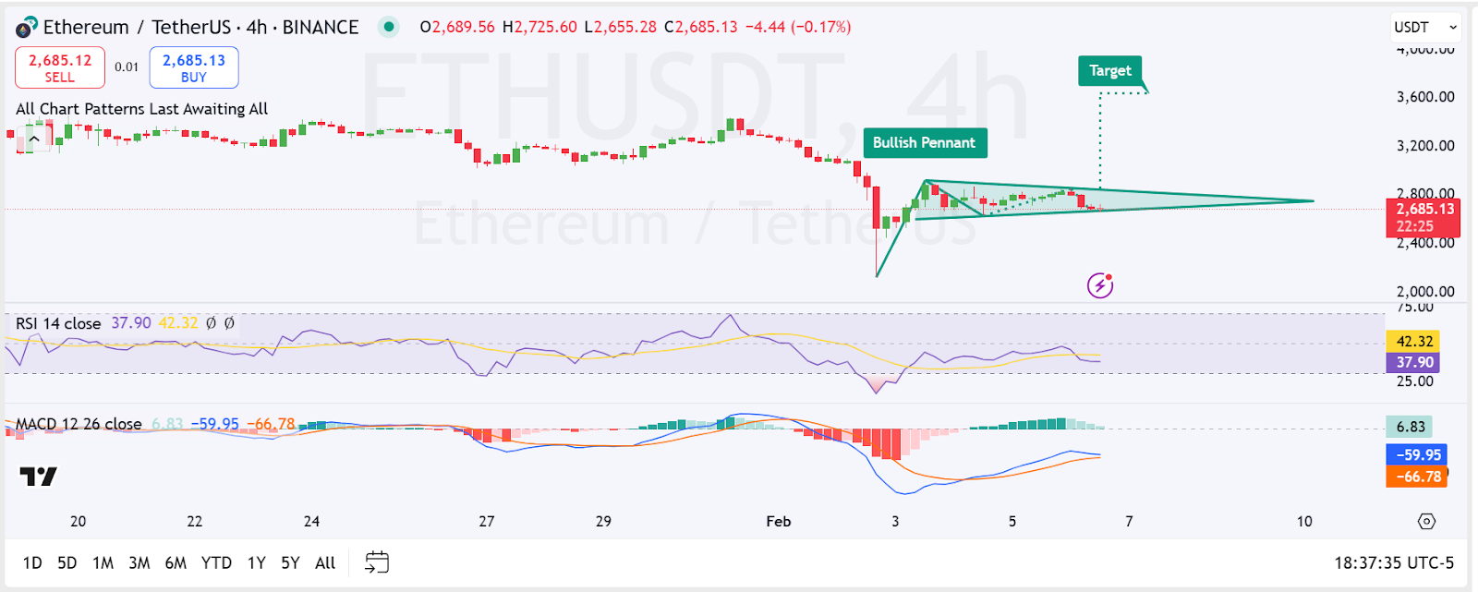Click the green market status dot
This screenshot has height=592, width=1478.
(x=390, y=27)
